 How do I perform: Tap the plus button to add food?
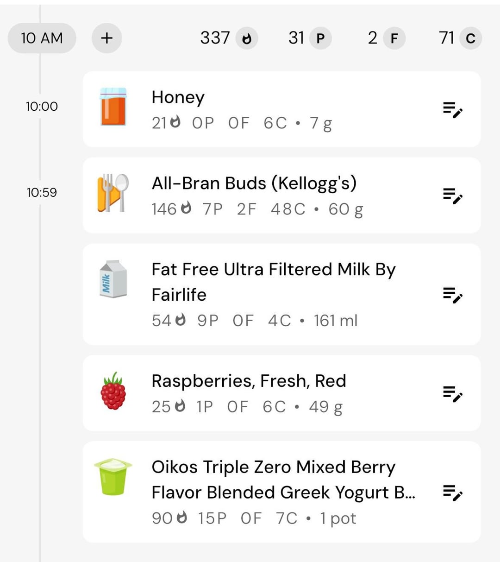click(106, 38)
